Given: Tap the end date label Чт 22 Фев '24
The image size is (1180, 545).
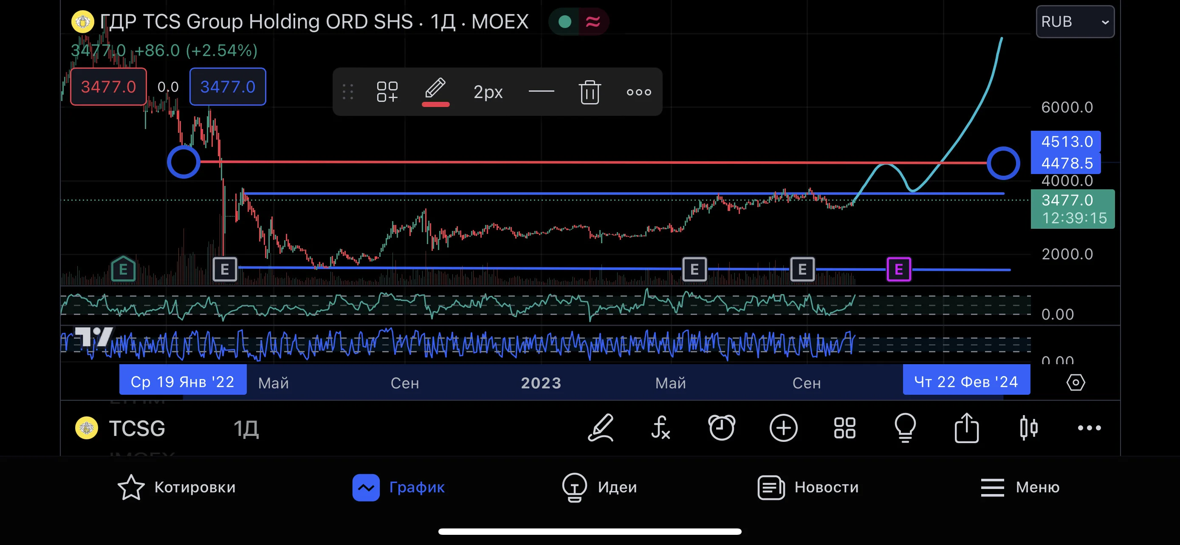Looking at the screenshot, I should 966,381.
